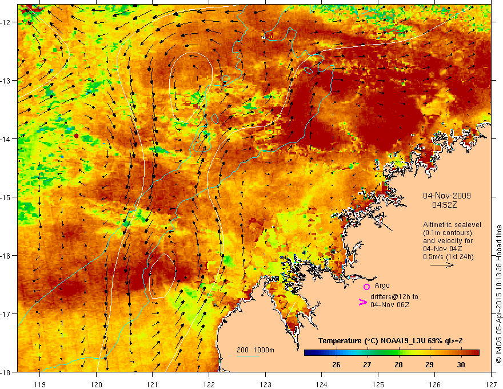This screenshot has width=503, height=389.
Task: Click latitude axis label '-13'
Action: click(x=6, y=81)
